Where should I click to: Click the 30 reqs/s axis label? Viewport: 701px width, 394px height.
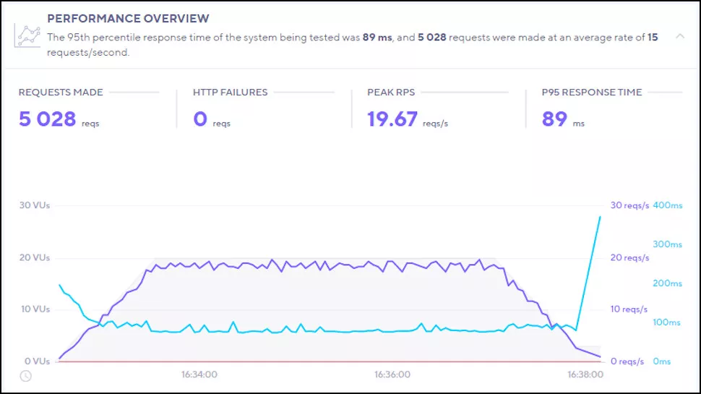[629, 205]
